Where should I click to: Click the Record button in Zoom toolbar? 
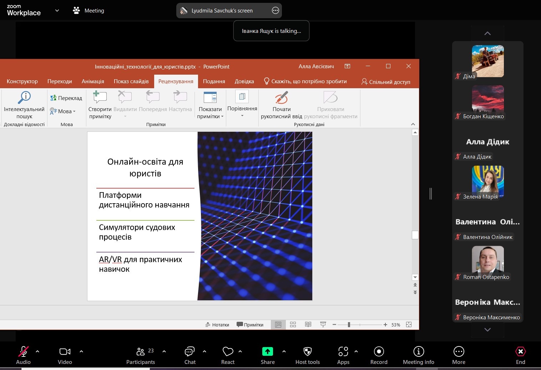coord(379,352)
